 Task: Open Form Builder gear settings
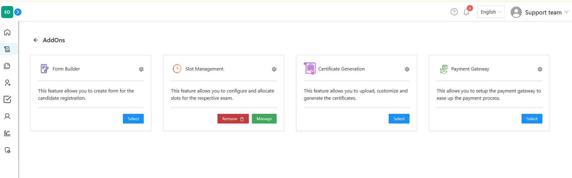[x=141, y=69]
